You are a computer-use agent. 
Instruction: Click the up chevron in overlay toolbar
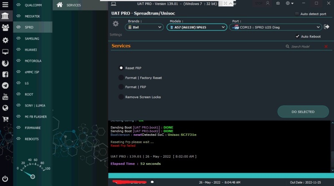pos(231,3)
